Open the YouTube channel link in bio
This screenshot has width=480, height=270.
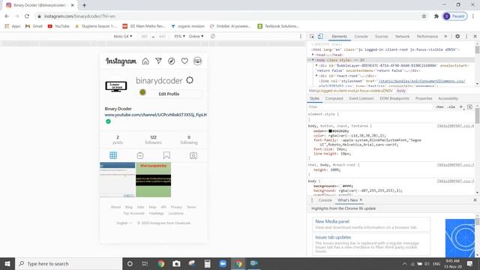point(155,115)
